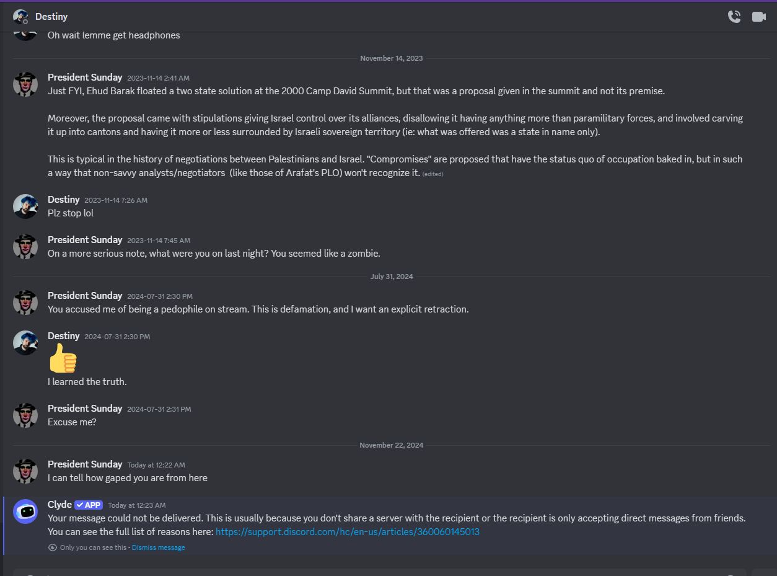Click the Destiny name in the header

click(51, 17)
